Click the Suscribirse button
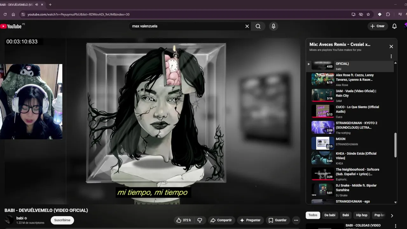The height and width of the screenshot is (229, 407). click(62, 220)
